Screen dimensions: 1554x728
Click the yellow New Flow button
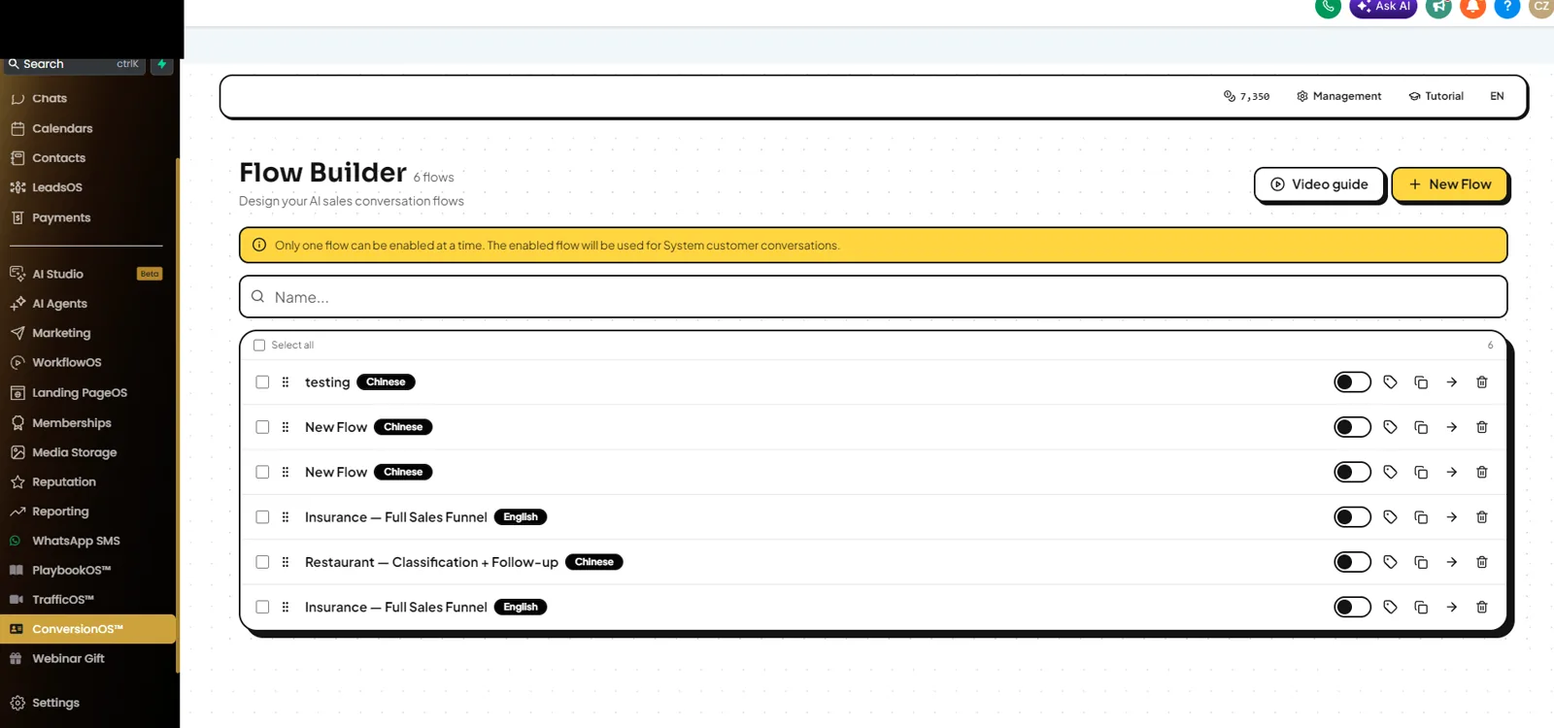coord(1450,184)
